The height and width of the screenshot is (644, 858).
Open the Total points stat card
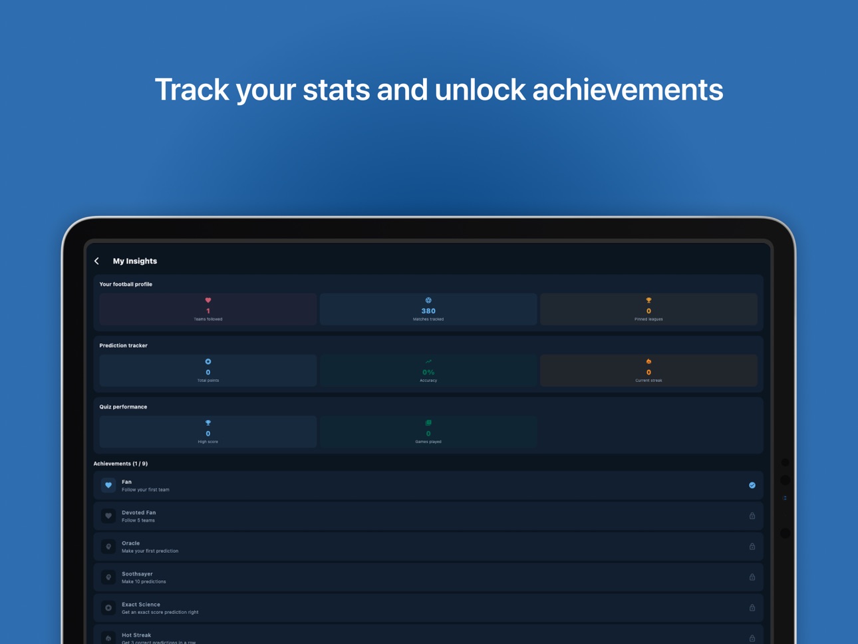pyautogui.click(x=208, y=371)
